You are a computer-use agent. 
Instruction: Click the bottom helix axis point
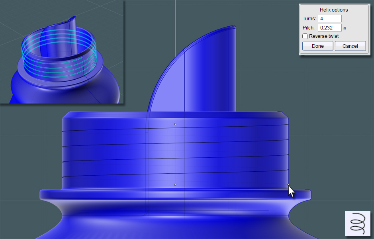175,185
